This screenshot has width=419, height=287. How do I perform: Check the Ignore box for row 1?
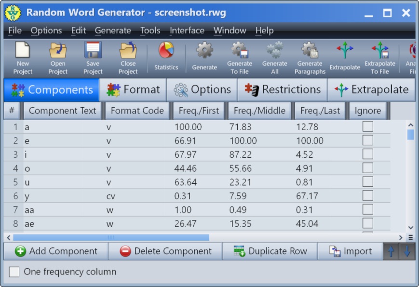click(x=368, y=127)
